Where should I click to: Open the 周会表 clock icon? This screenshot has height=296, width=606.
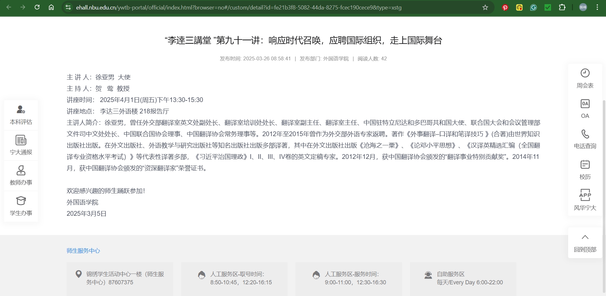point(585,73)
